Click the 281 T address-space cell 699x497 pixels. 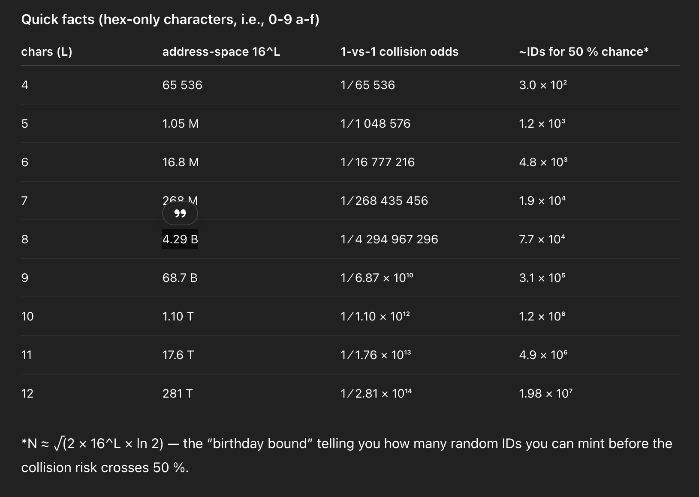178,393
